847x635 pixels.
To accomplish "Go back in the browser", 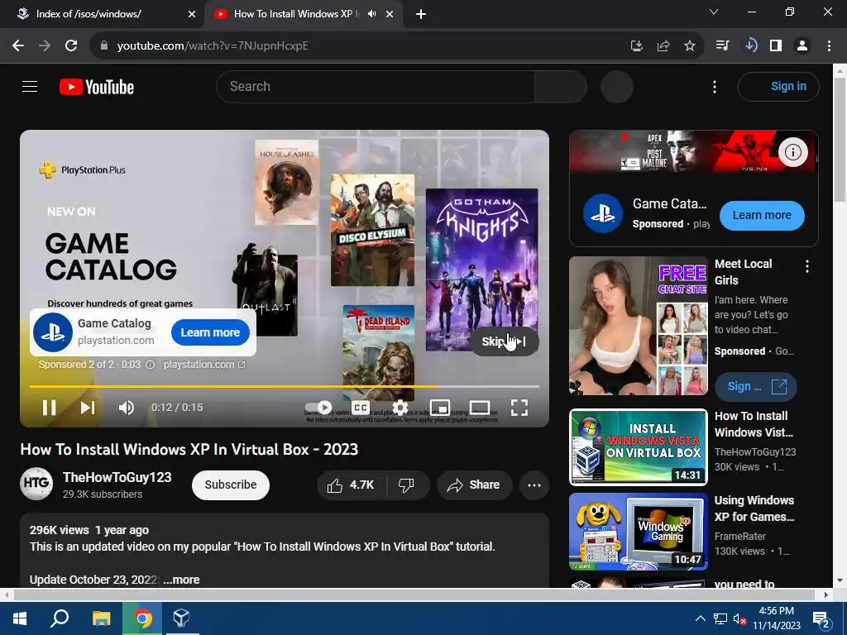I will pos(18,46).
